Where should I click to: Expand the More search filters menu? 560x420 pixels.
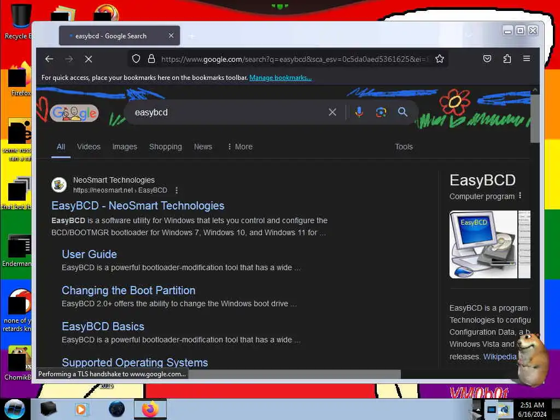[240, 147]
